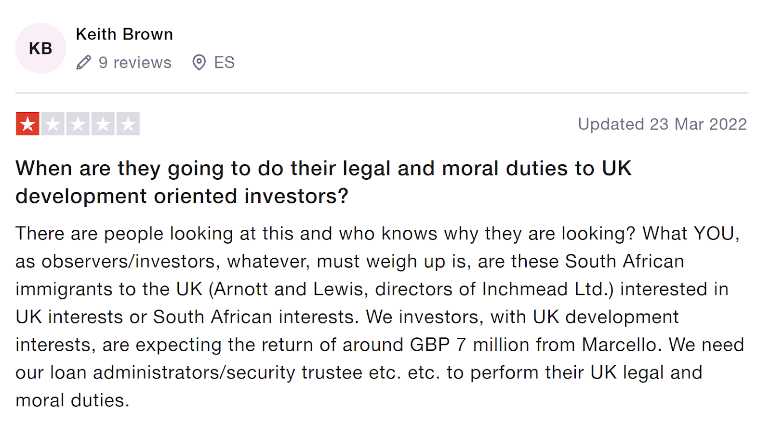Click the fourth grey star

[x=103, y=124]
